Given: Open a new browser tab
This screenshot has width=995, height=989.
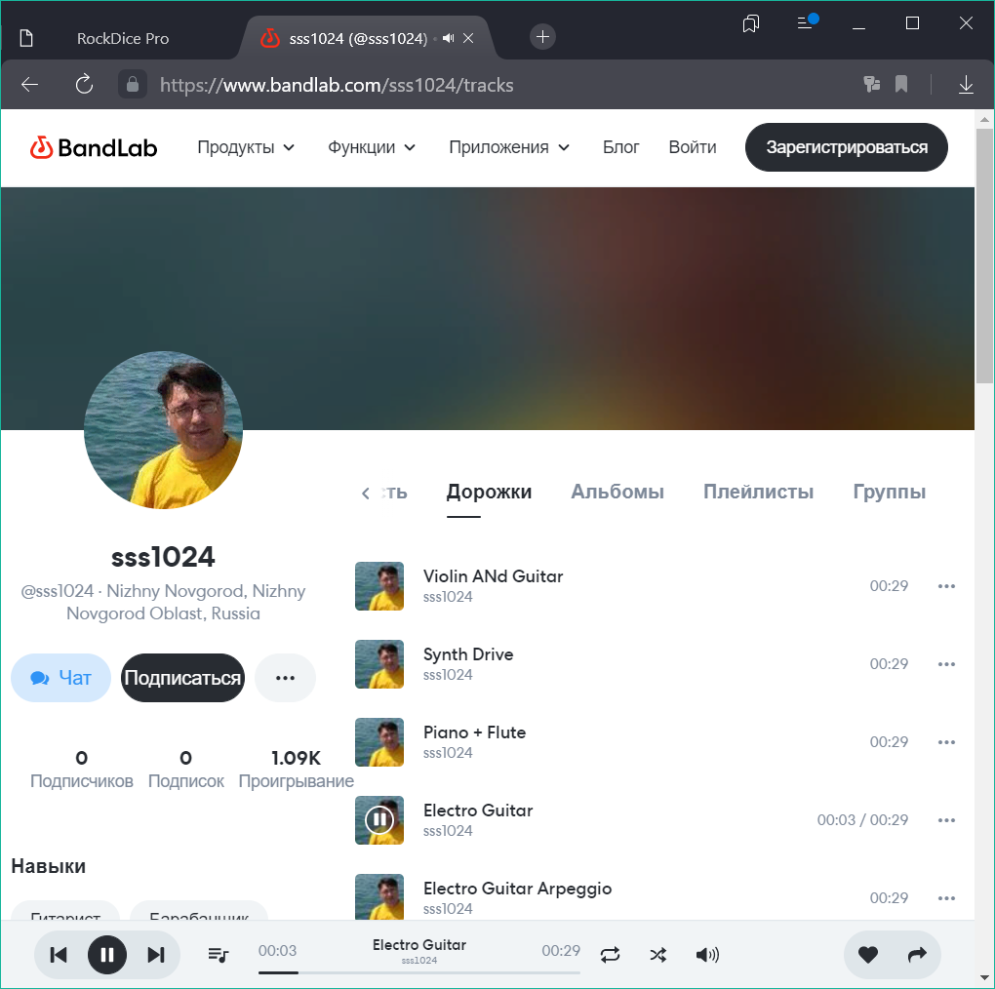Looking at the screenshot, I should coord(542,37).
